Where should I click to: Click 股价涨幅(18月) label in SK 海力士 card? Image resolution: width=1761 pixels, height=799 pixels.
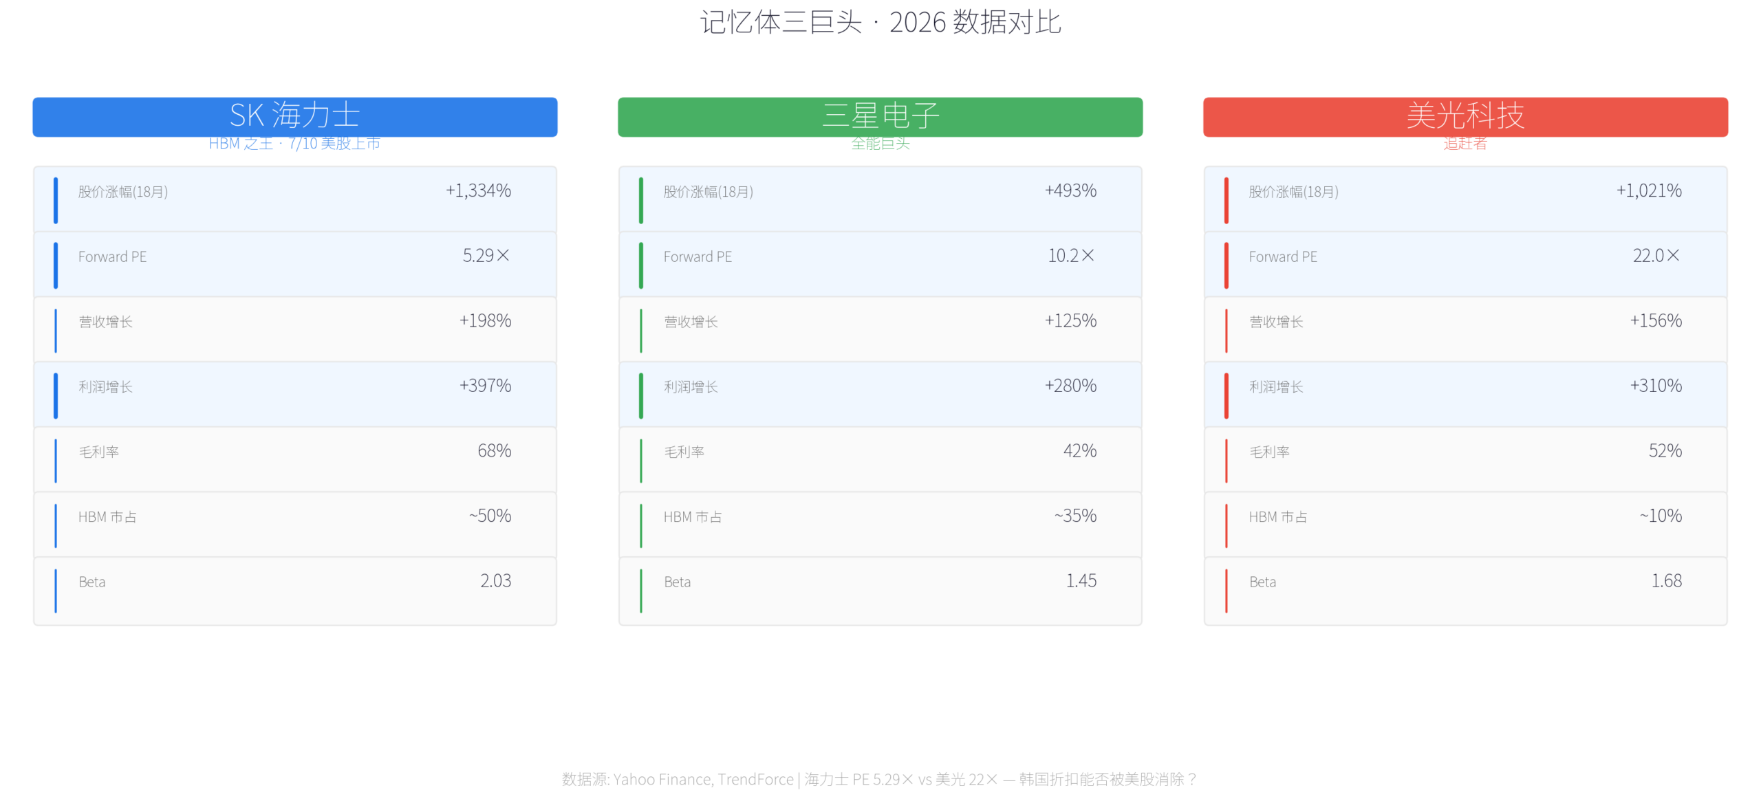[x=123, y=192]
